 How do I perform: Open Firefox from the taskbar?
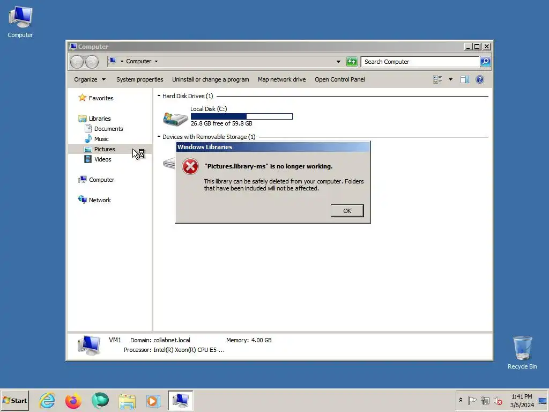tap(73, 400)
